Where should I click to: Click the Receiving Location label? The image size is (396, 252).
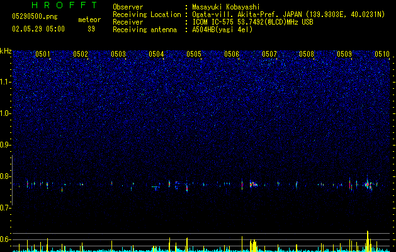tap(147, 14)
